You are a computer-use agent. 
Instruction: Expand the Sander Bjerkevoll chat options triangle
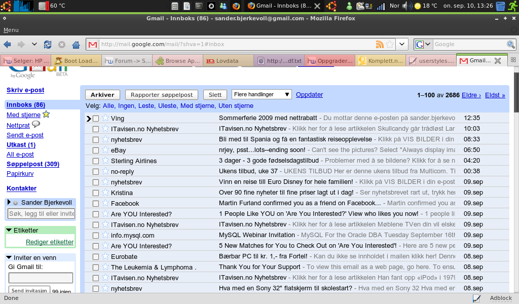point(9,202)
